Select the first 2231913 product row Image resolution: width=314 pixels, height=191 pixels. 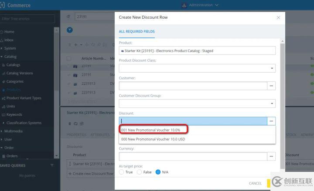[x=87, y=84]
